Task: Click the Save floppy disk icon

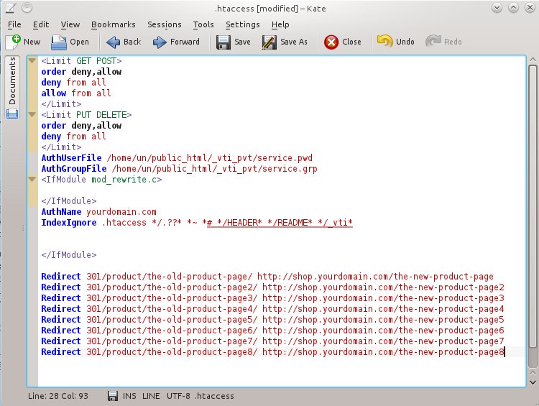Action: click(224, 42)
